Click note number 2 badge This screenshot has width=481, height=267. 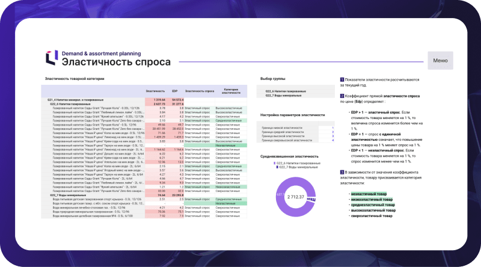342,96
